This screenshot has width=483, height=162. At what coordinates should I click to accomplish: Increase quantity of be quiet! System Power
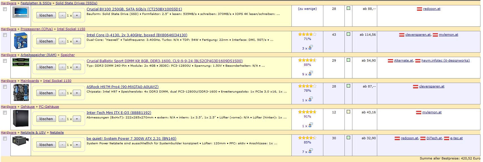(x=77, y=145)
